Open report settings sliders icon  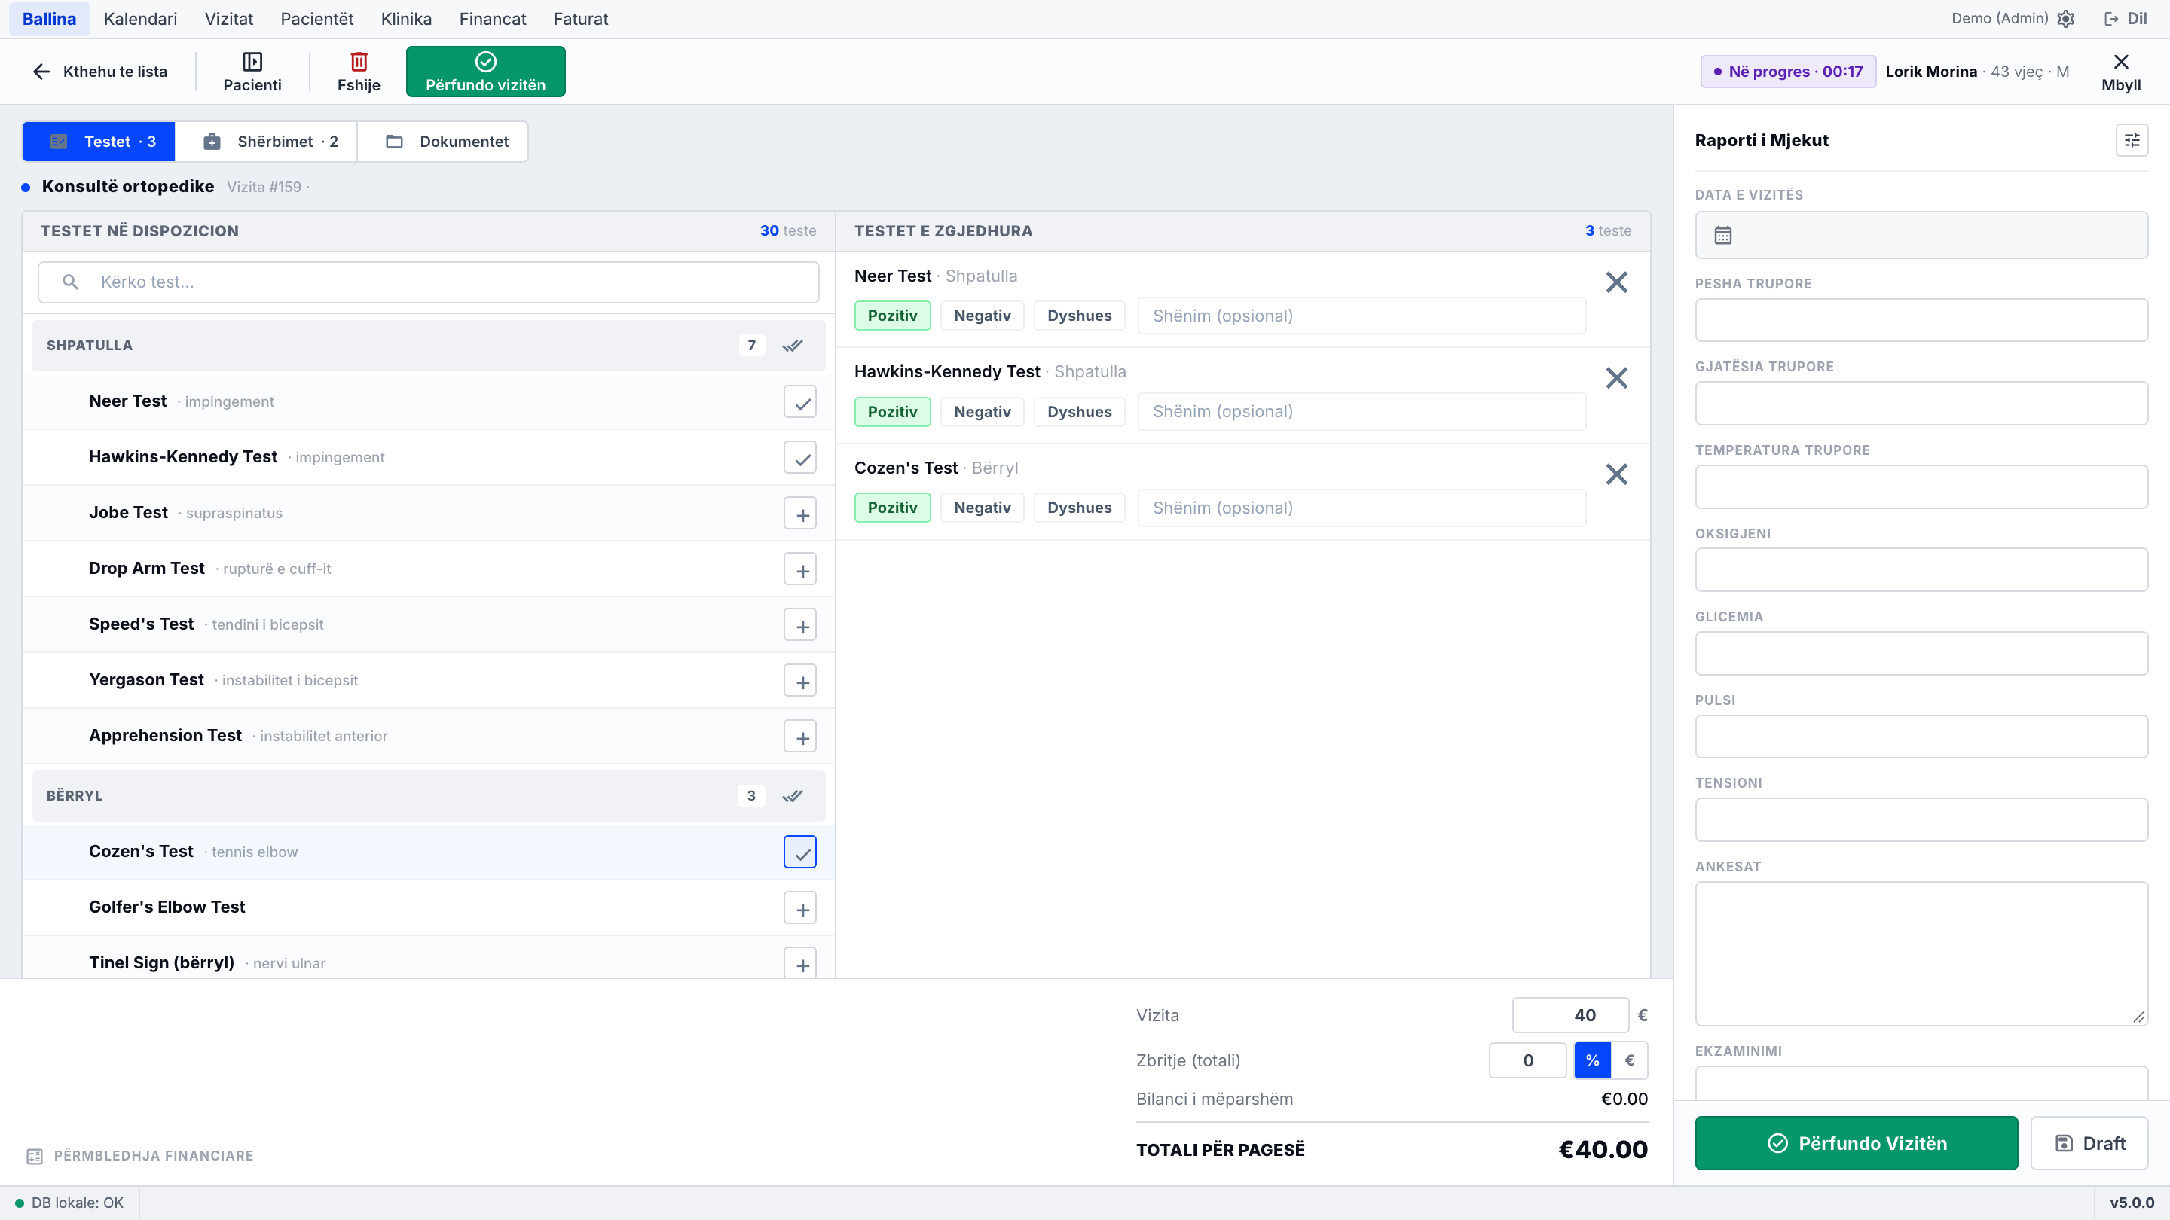click(x=2132, y=140)
